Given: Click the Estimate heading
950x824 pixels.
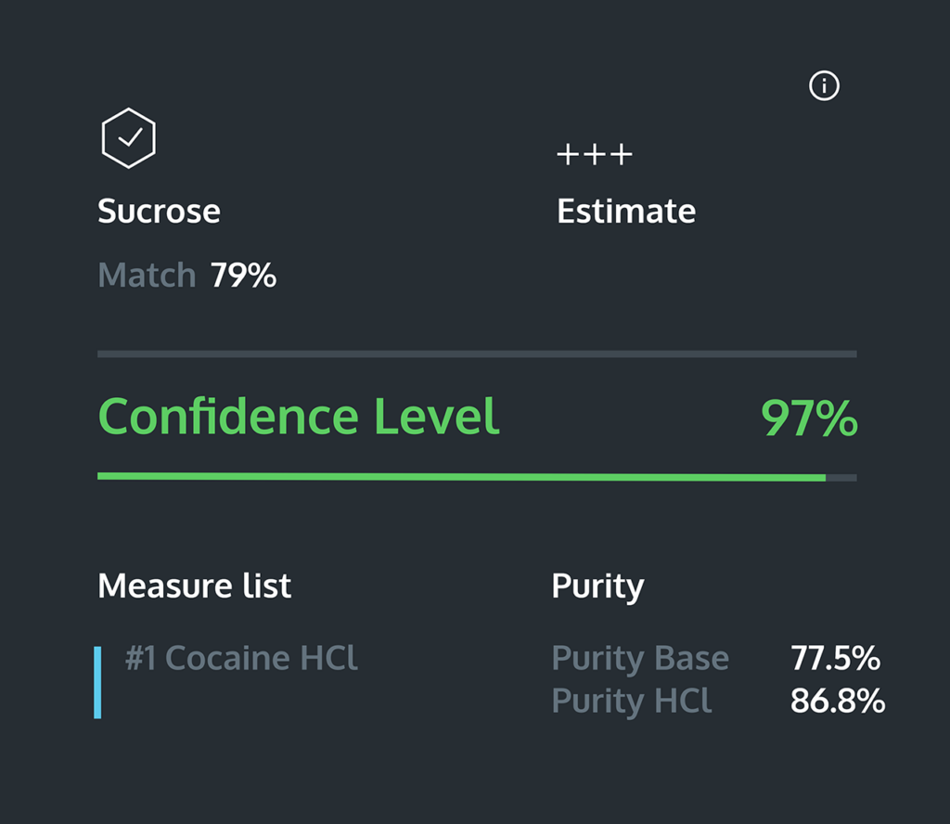Looking at the screenshot, I should 626,212.
